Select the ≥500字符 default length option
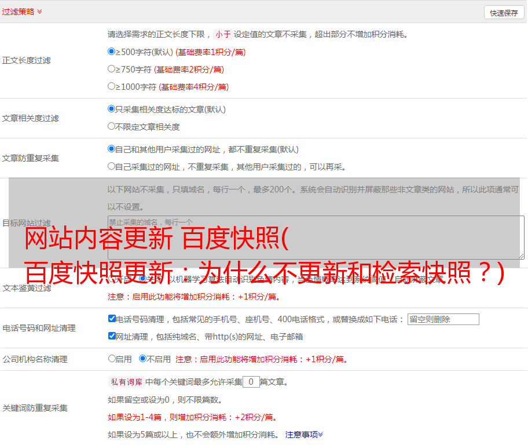 (x=112, y=52)
